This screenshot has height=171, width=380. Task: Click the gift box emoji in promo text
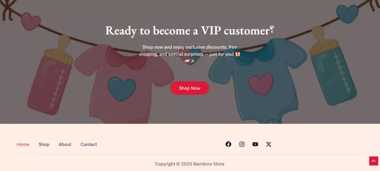point(238,54)
